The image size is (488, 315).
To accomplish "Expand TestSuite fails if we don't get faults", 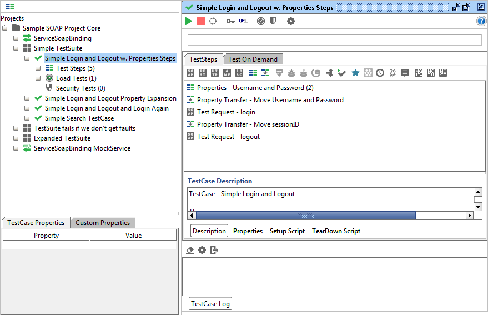I will click(16, 128).
